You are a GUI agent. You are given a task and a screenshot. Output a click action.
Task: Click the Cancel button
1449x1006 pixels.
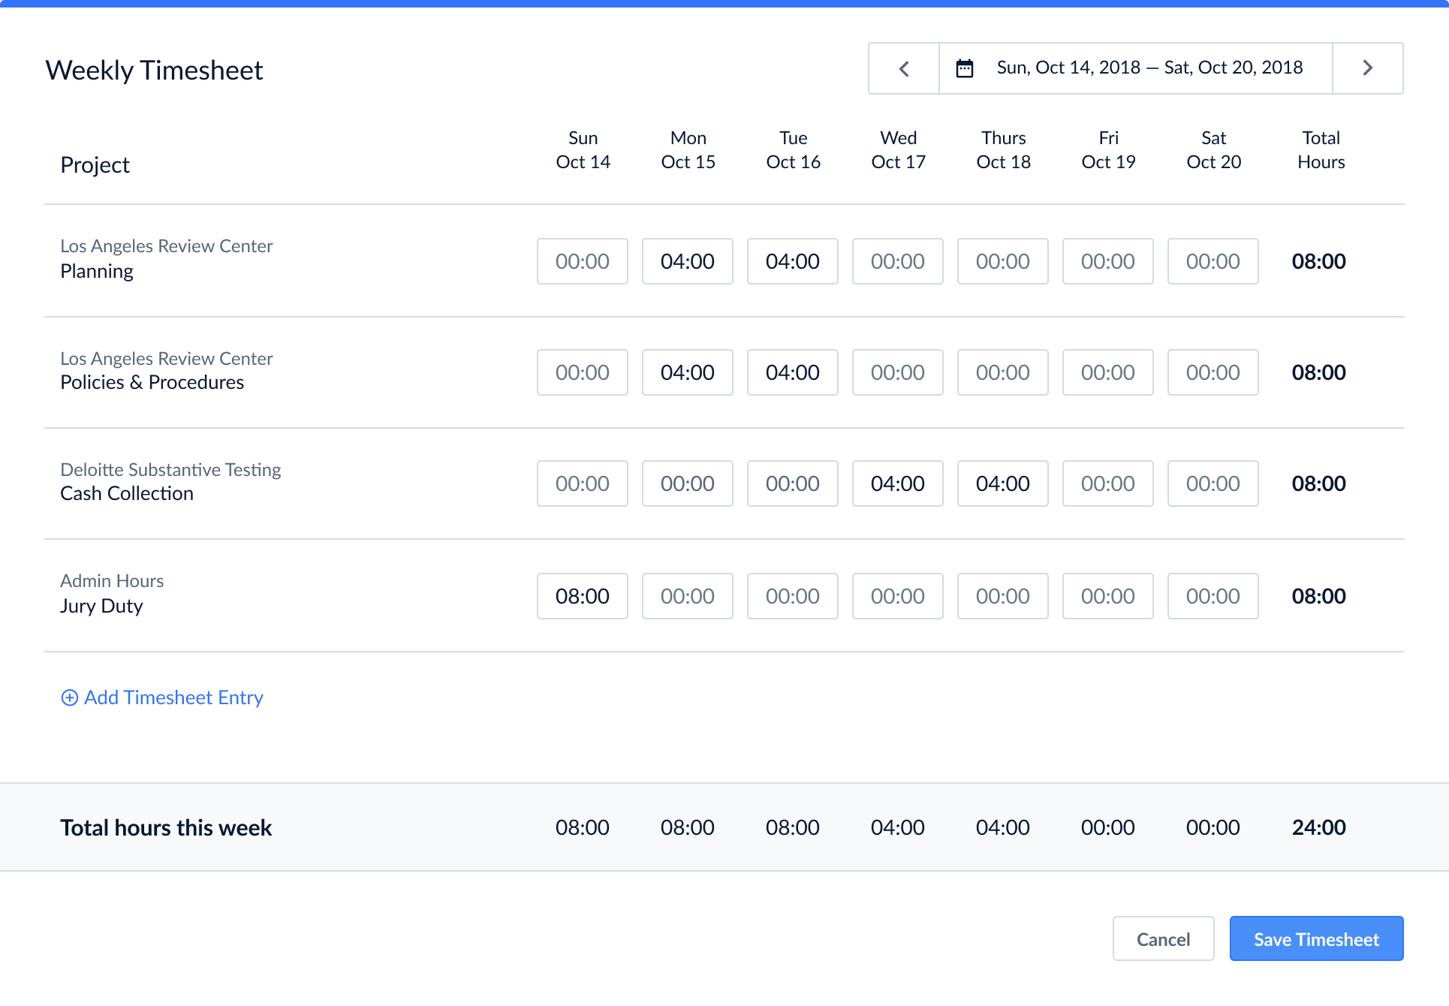point(1163,938)
